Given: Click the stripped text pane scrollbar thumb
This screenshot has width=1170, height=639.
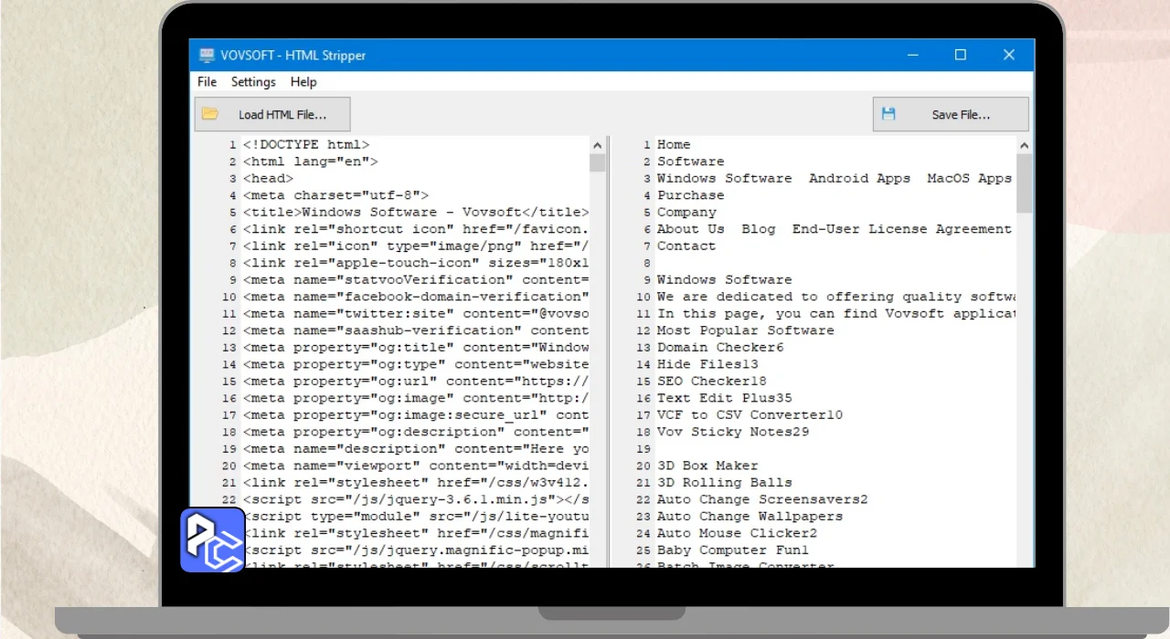Looking at the screenshot, I should click(x=1024, y=183).
